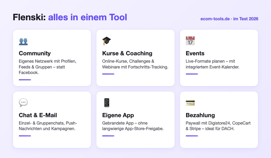Click the smartphone icon for Eigene App
271x158 pixels.
click(107, 103)
